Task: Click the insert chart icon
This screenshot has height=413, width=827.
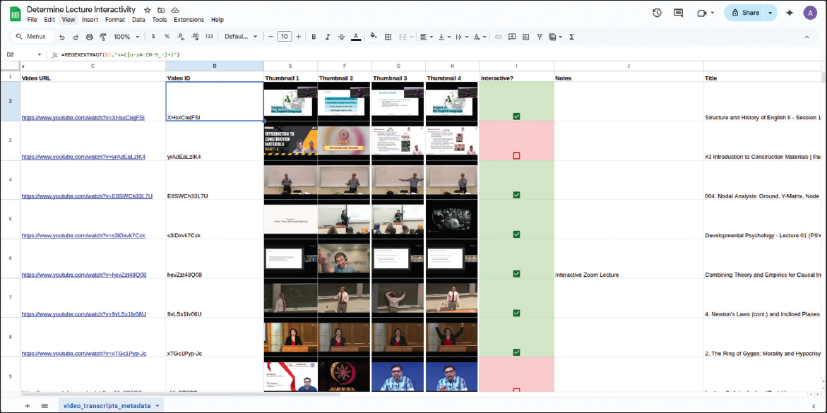Action: 525,37
